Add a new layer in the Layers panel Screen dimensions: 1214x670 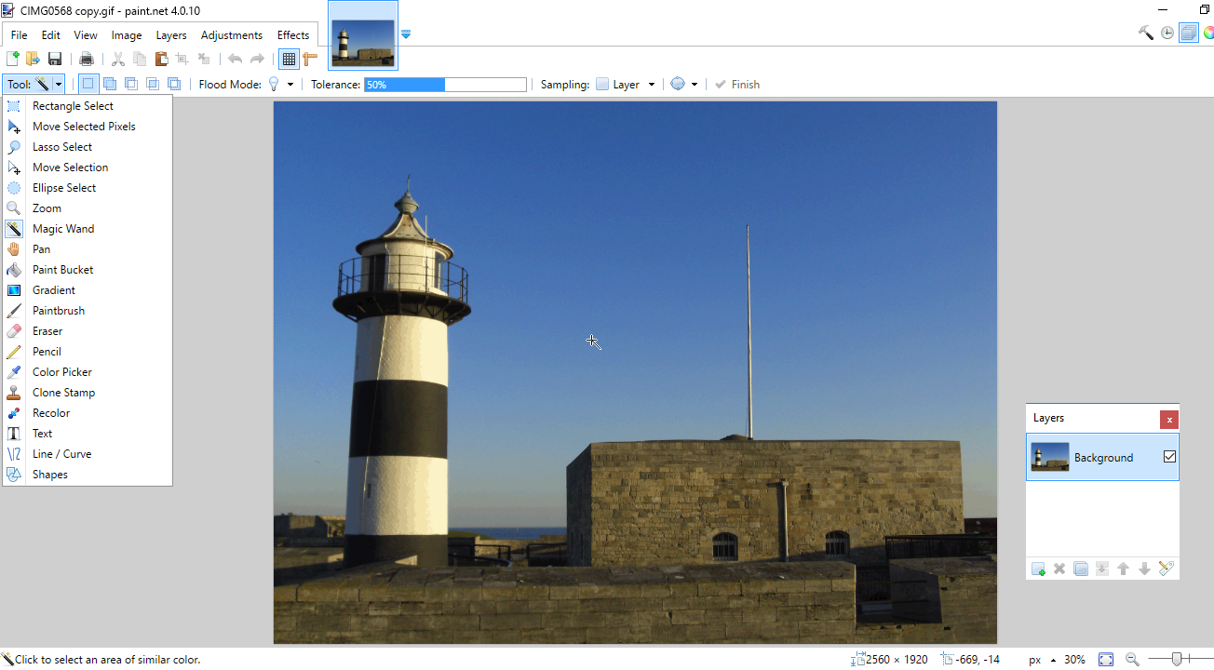click(x=1038, y=569)
